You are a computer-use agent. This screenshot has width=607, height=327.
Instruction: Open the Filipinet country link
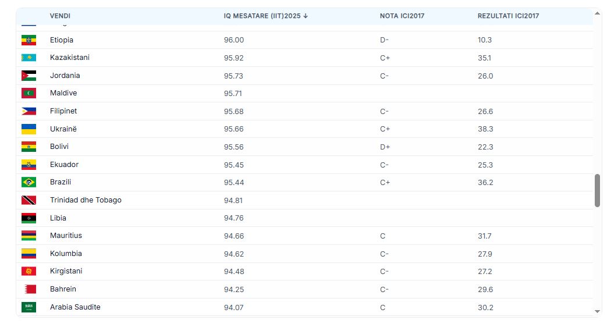pos(63,111)
